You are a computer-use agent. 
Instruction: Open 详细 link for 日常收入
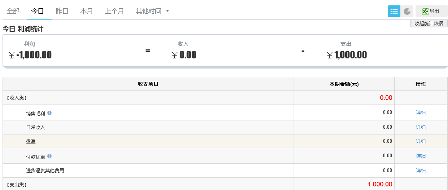[421, 127]
